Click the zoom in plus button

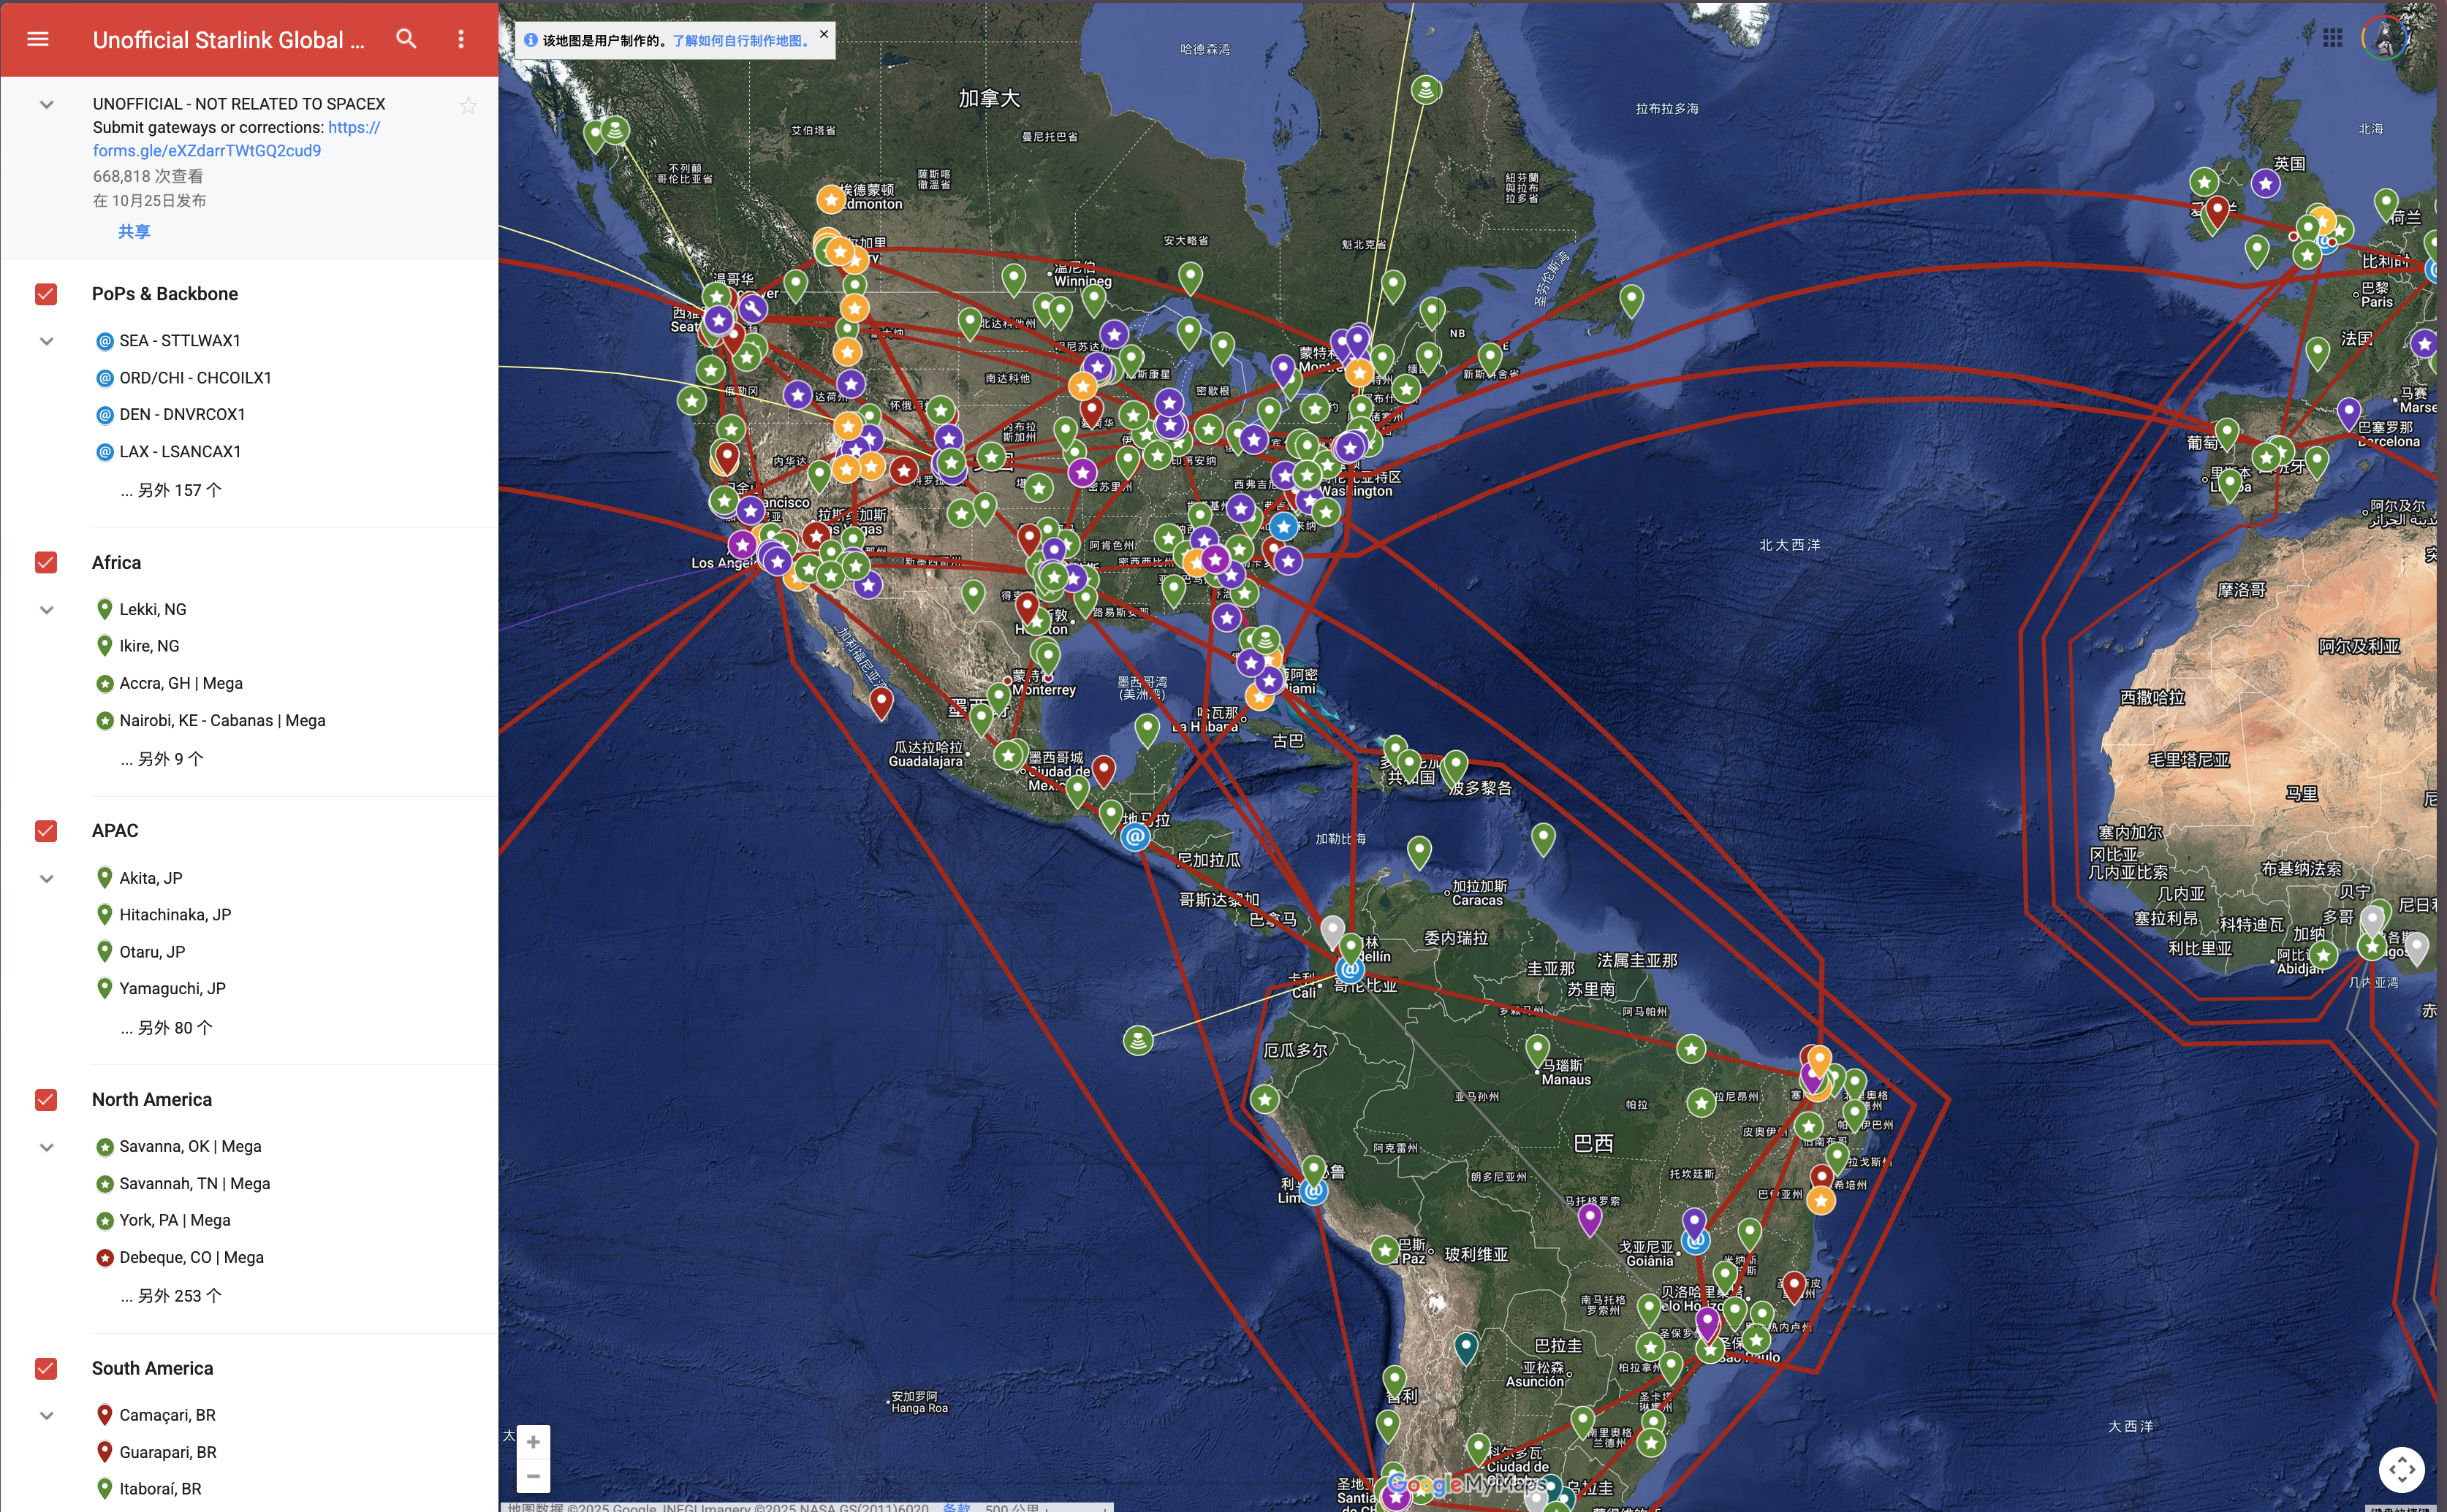click(x=534, y=1441)
